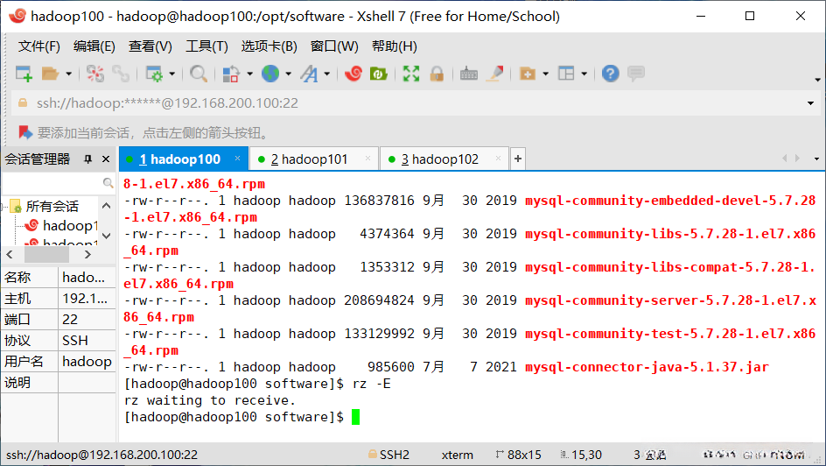Click the chat bubble feedback icon
This screenshot has height=466, width=826.
[x=636, y=74]
